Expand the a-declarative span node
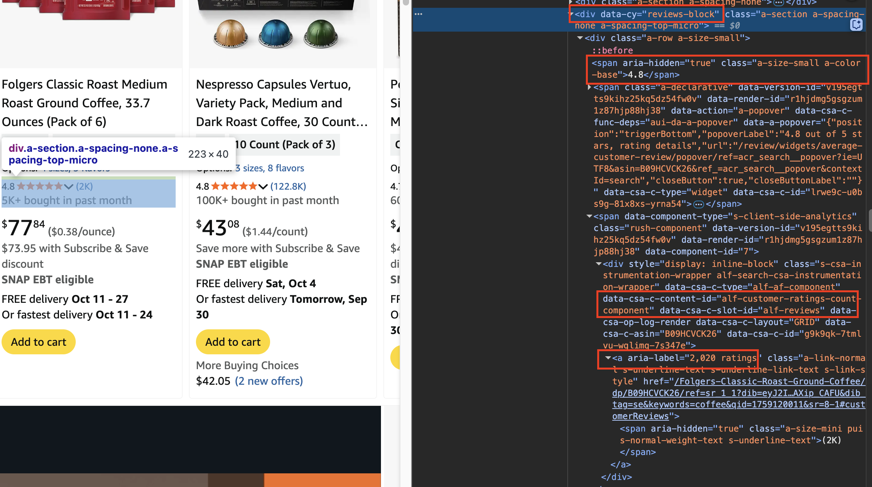 point(589,87)
